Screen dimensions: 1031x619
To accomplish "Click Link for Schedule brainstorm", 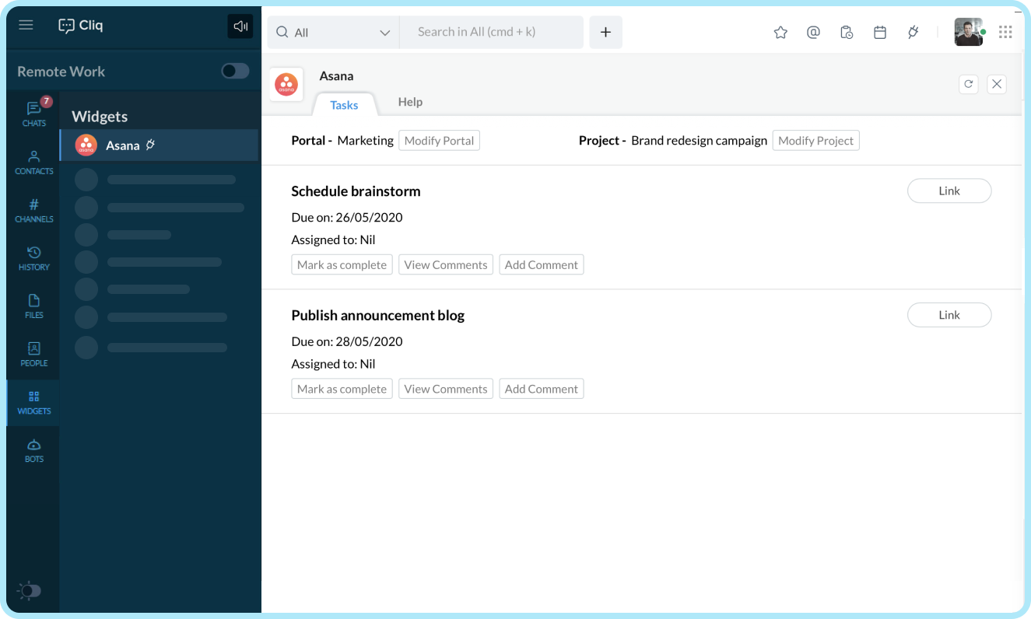I will (949, 191).
